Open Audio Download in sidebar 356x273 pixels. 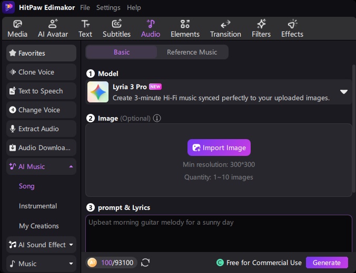tap(41, 148)
